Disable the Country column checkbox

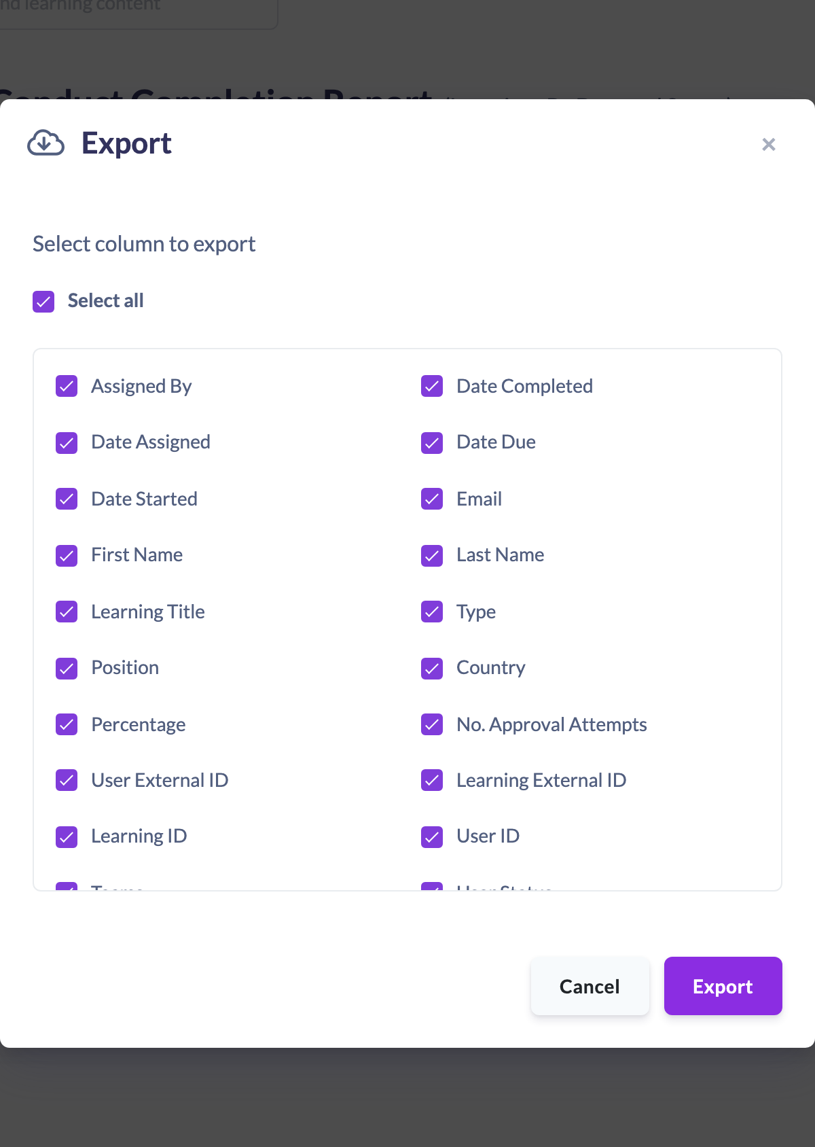click(x=432, y=668)
